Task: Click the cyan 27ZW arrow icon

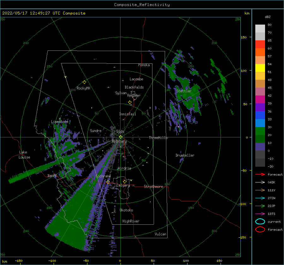Action: [x=260, y=198]
